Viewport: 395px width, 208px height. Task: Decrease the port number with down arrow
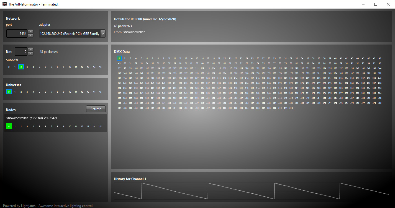(x=31, y=35)
